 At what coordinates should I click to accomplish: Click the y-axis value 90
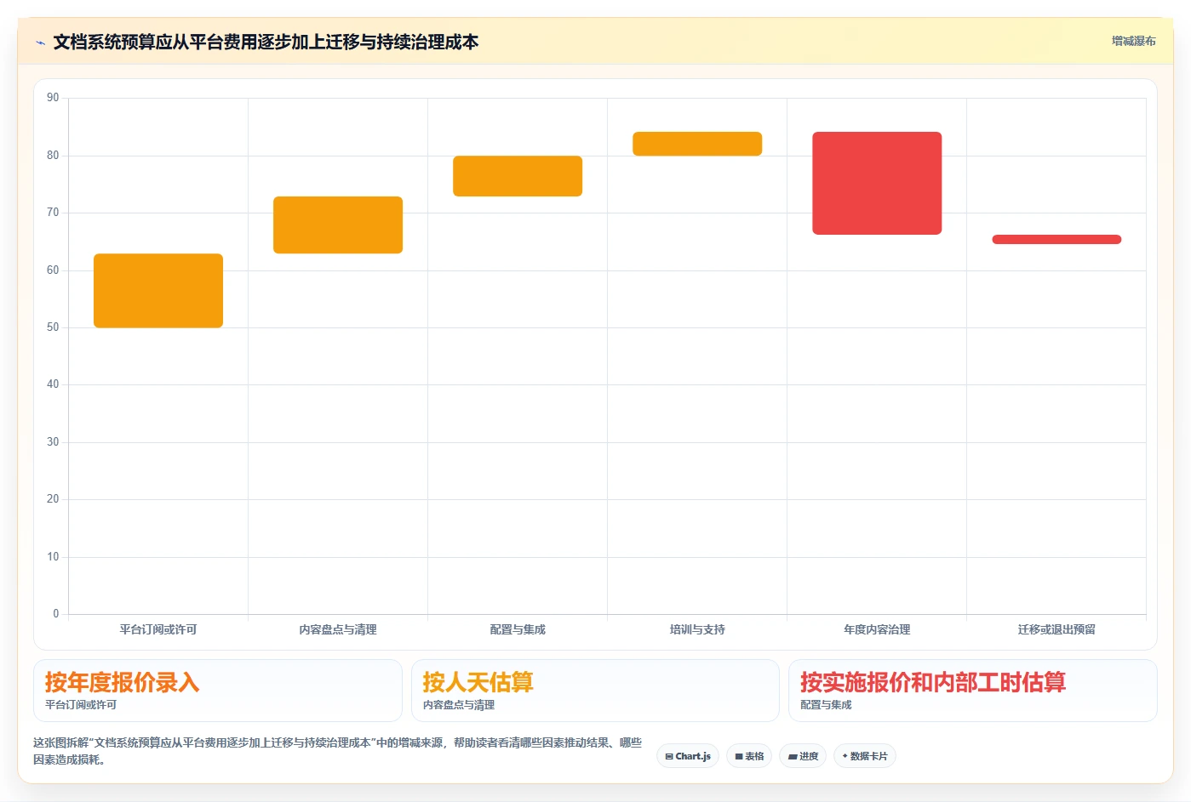(53, 98)
